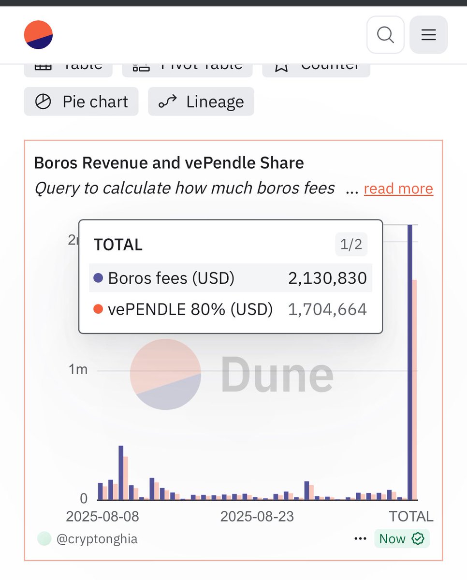Click the TOTAL axis label

click(x=411, y=516)
